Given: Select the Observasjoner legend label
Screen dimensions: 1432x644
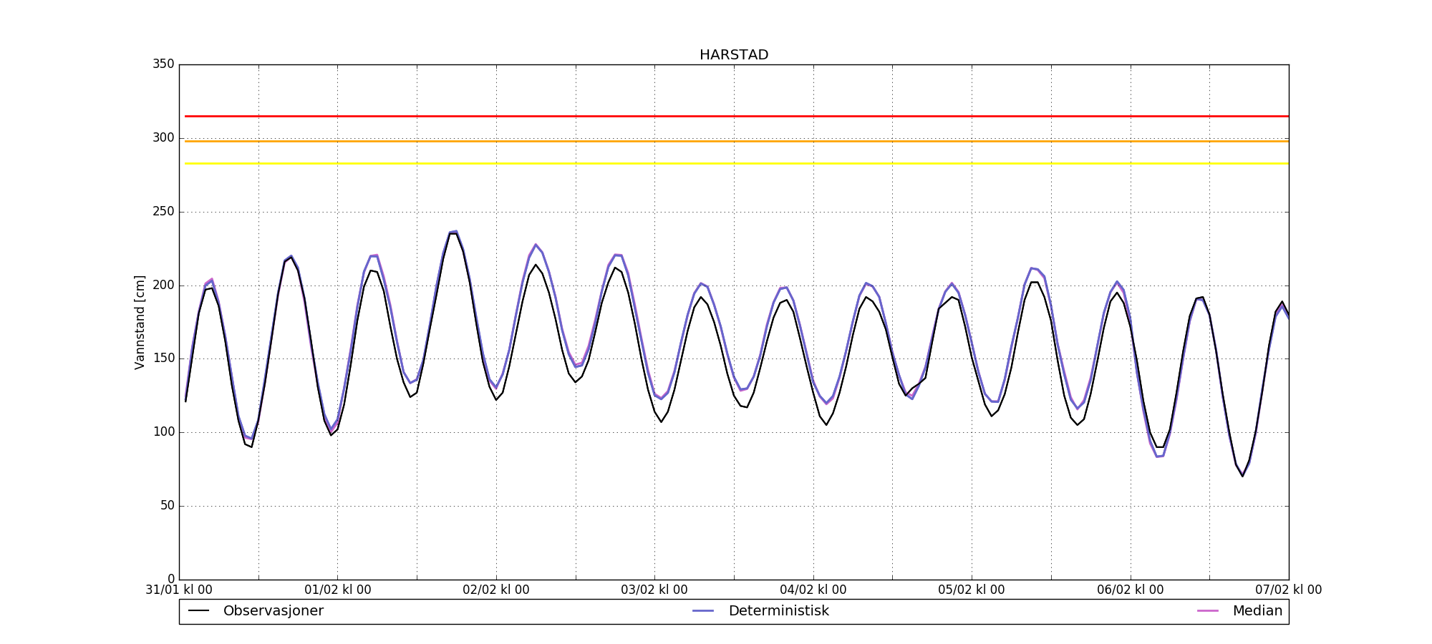Looking at the screenshot, I should point(273,611).
